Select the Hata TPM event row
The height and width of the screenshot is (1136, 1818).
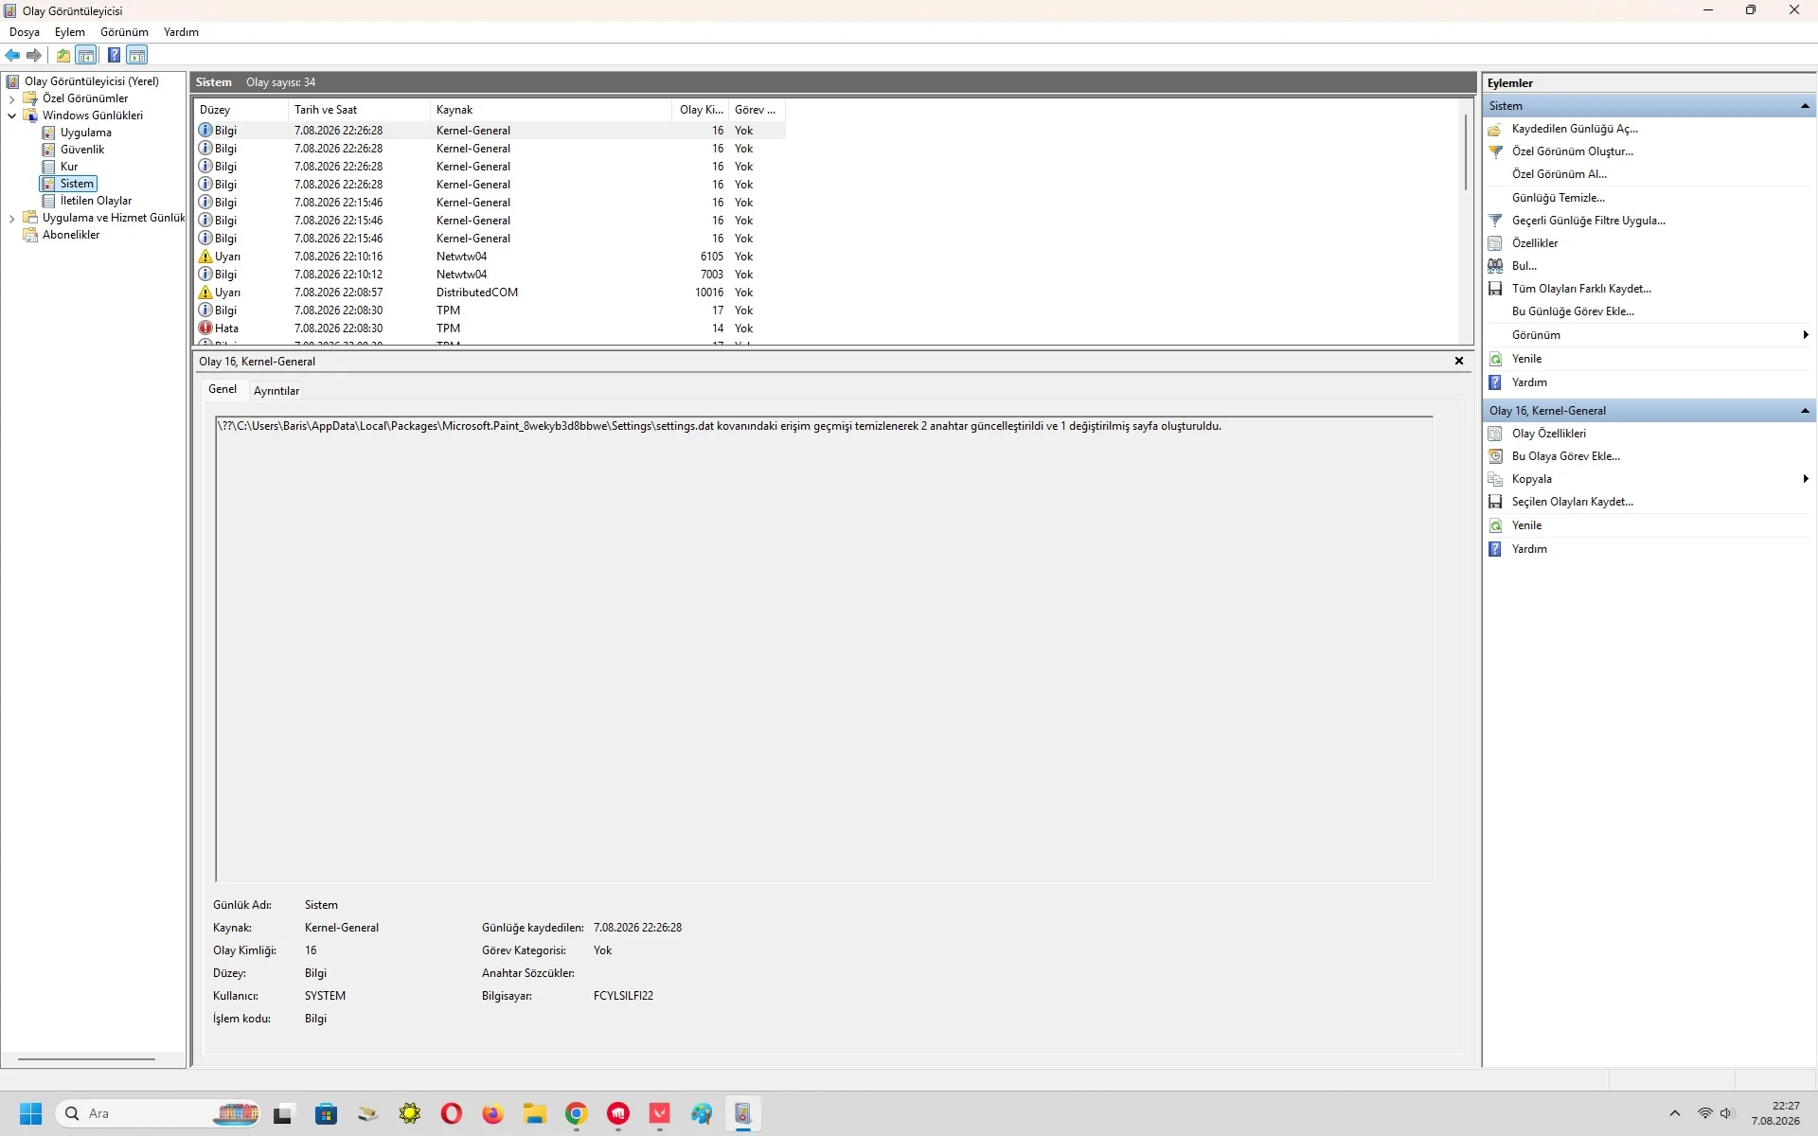click(490, 328)
